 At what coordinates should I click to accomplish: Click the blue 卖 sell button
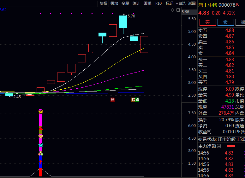(225, 22)
